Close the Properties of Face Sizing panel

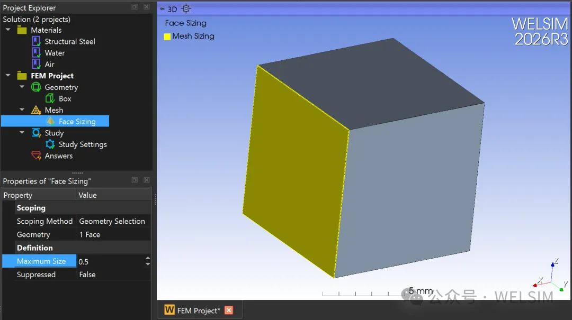coord(146,180)
